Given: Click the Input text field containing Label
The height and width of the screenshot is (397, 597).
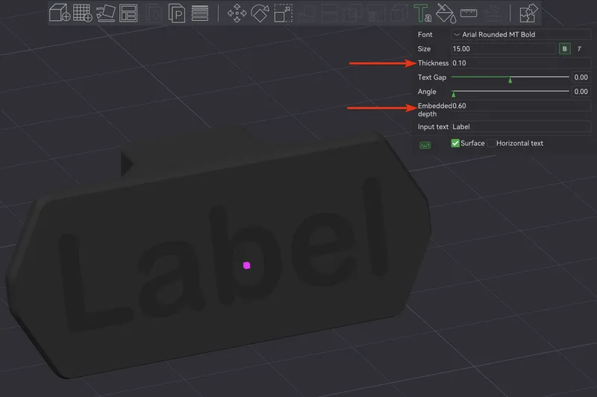Looking at the screenshot, I should 521,127.
